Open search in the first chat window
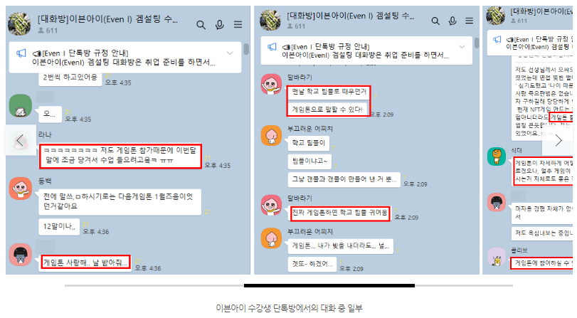The width and height of the screenshot is (577, 318). 201,25
